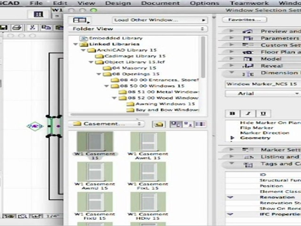Open the View menu
The height and width of the screenshot is (226, 301).
[x=86, y=3]
